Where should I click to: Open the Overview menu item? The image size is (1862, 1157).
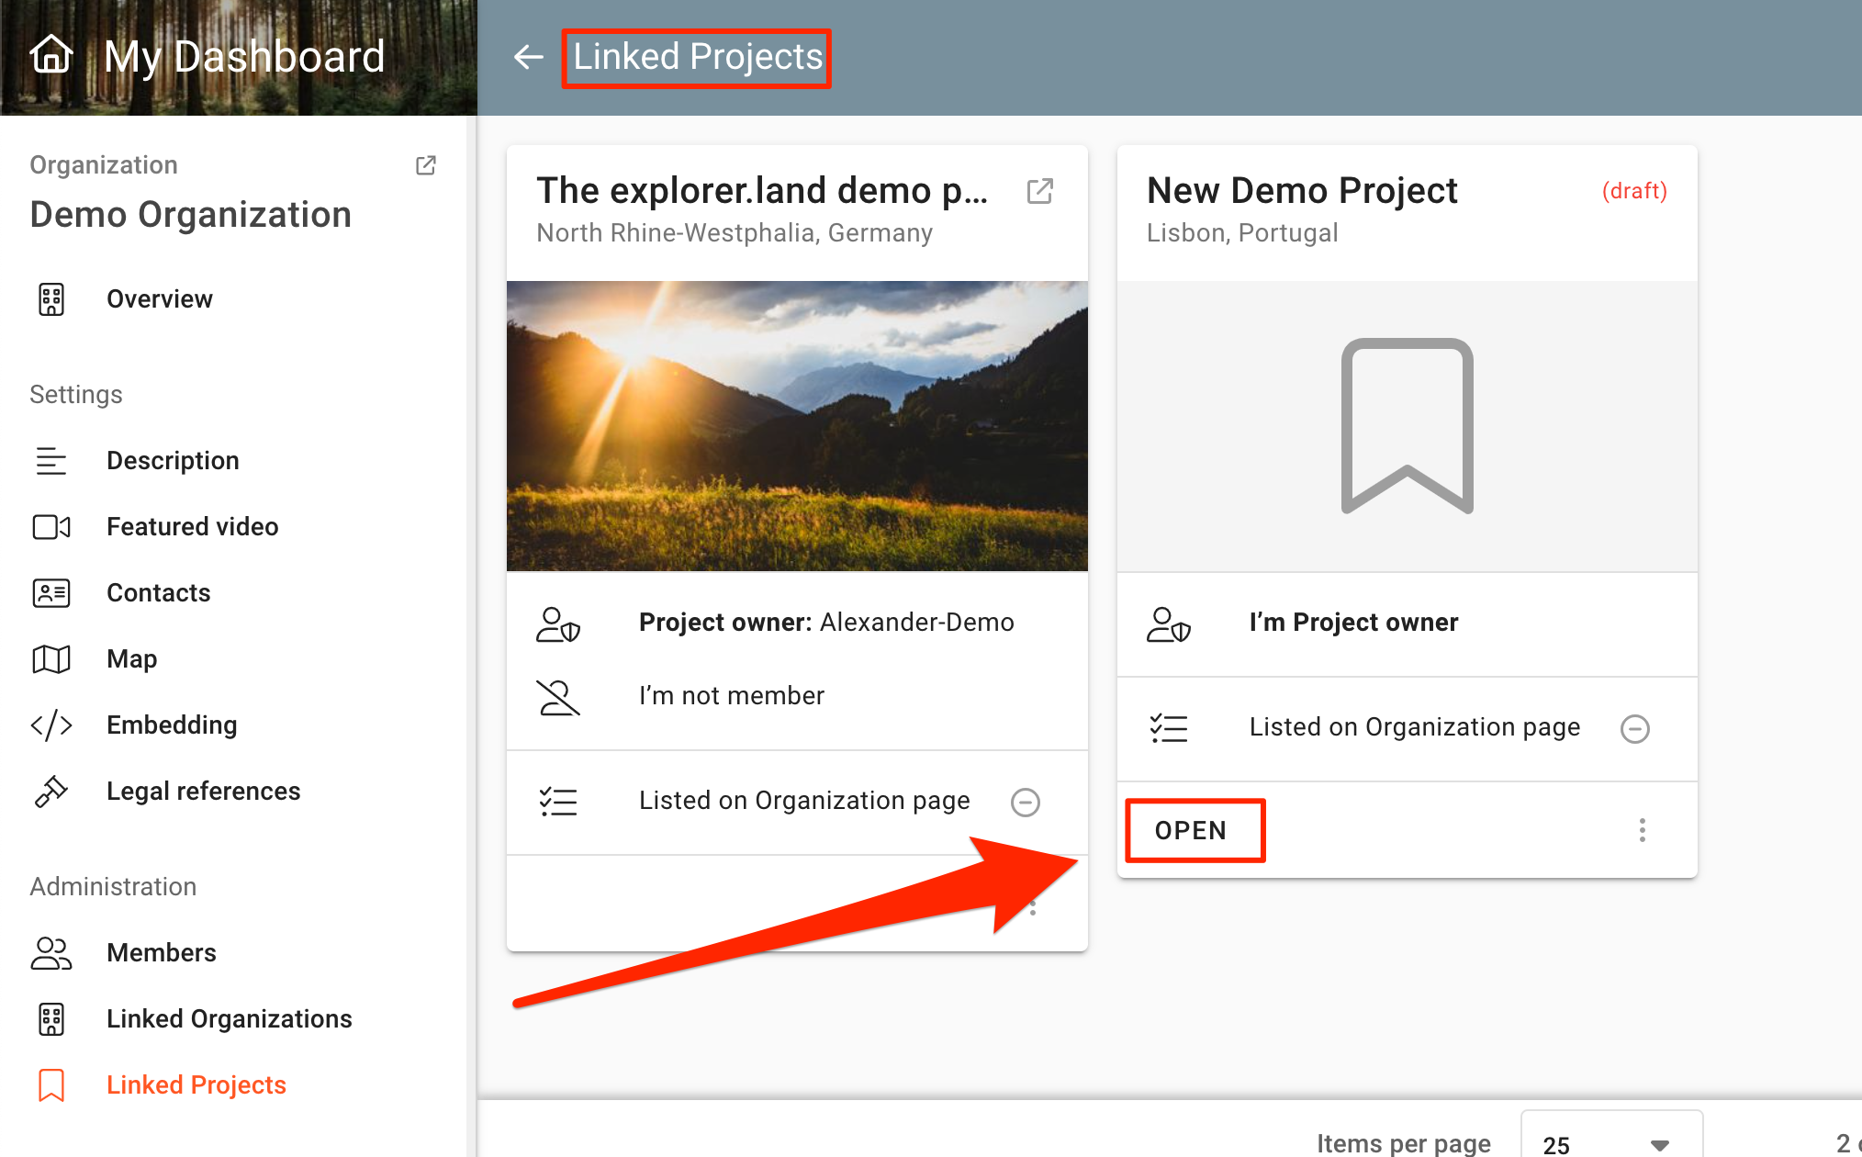(x=159, y=299)
